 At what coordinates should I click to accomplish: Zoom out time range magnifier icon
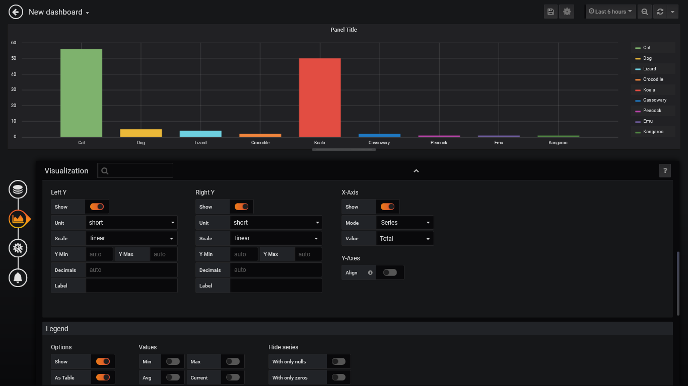644,12
